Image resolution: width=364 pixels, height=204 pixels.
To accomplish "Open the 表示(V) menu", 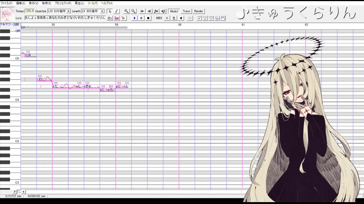I will pos(33,3).
